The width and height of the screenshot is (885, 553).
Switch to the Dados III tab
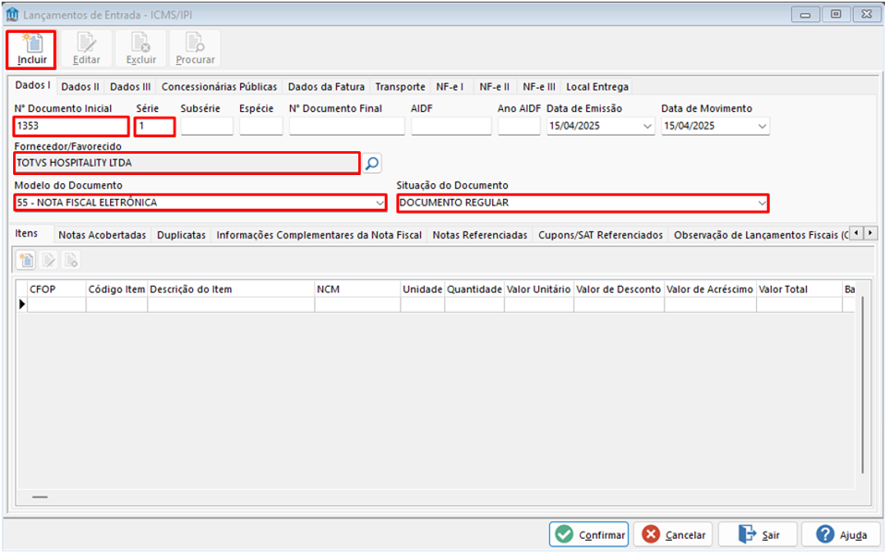131,87
